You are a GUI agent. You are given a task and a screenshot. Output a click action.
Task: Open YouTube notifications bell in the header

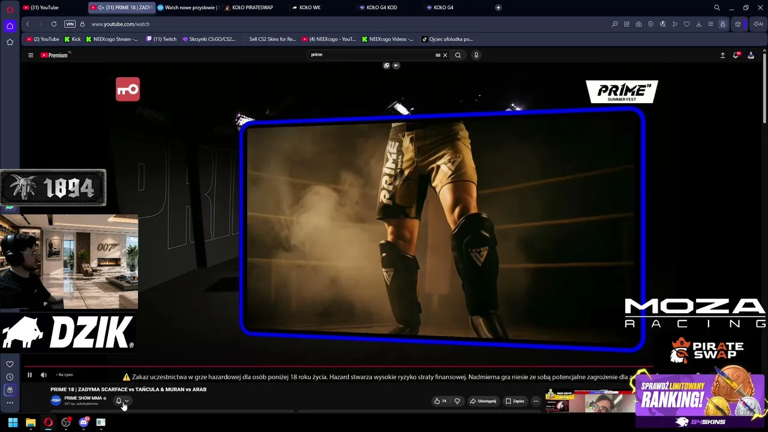(x=736, y=55)
